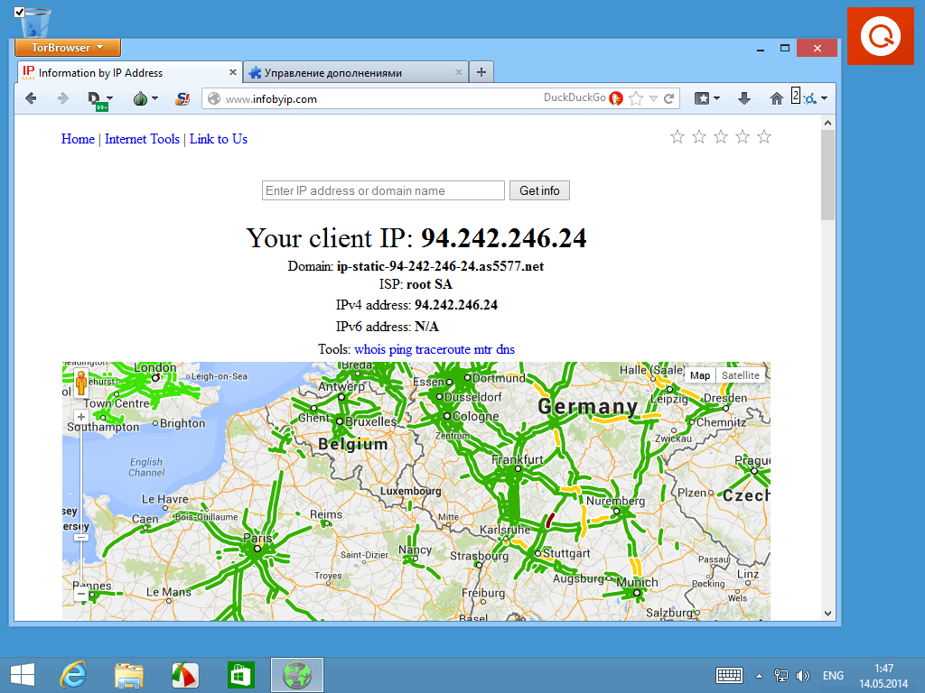The width and height of the screenshot is (925, 693).
Task: Switch the map to Satellite view
Action: [741, 375]
